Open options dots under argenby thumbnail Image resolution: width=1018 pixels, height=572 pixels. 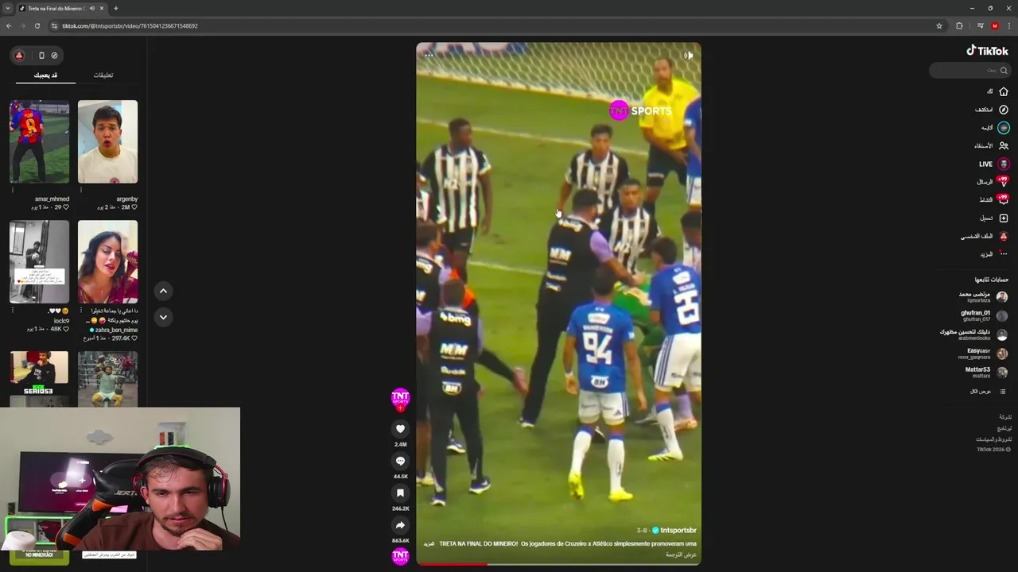[x=80, y=190]
